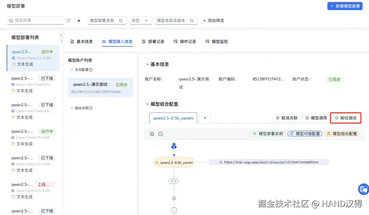This screenshot has width=369, height=215.
Task: Collapse the filter bar with the up-arrow icon
Action: pos(79,20)
